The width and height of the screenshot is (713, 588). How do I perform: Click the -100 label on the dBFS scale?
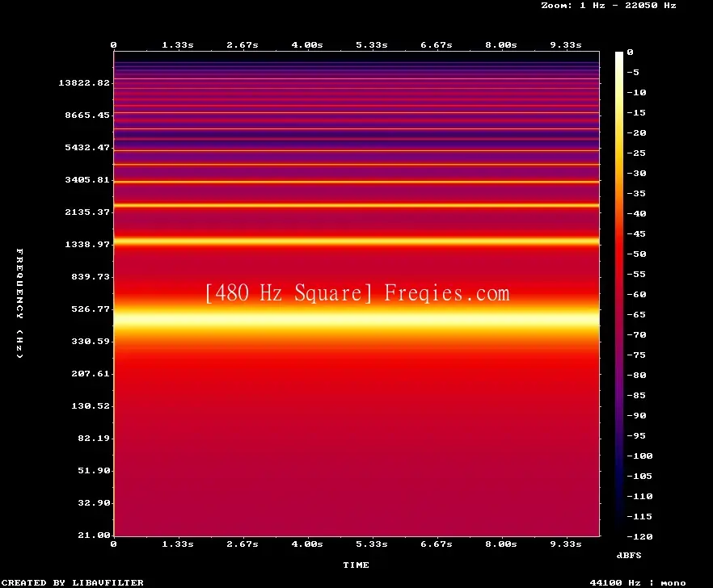(639, 456)
